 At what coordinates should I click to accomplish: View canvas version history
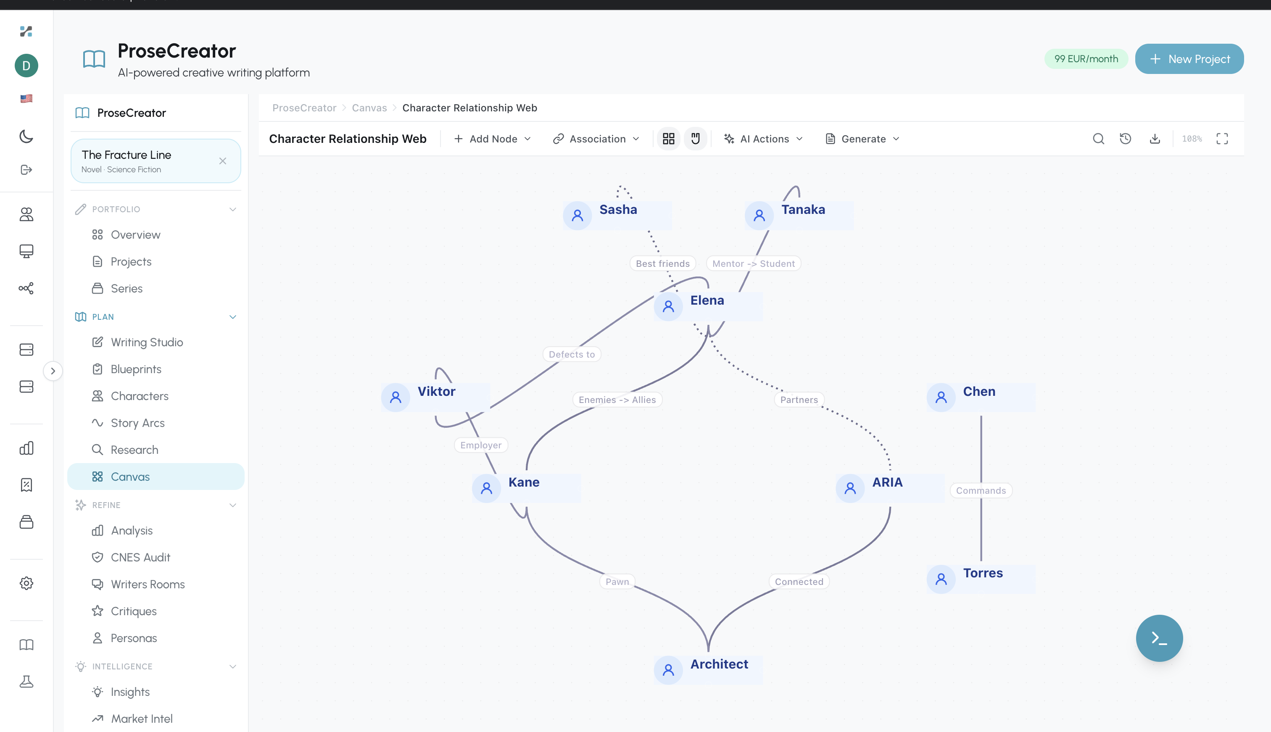click(1126, 139)
